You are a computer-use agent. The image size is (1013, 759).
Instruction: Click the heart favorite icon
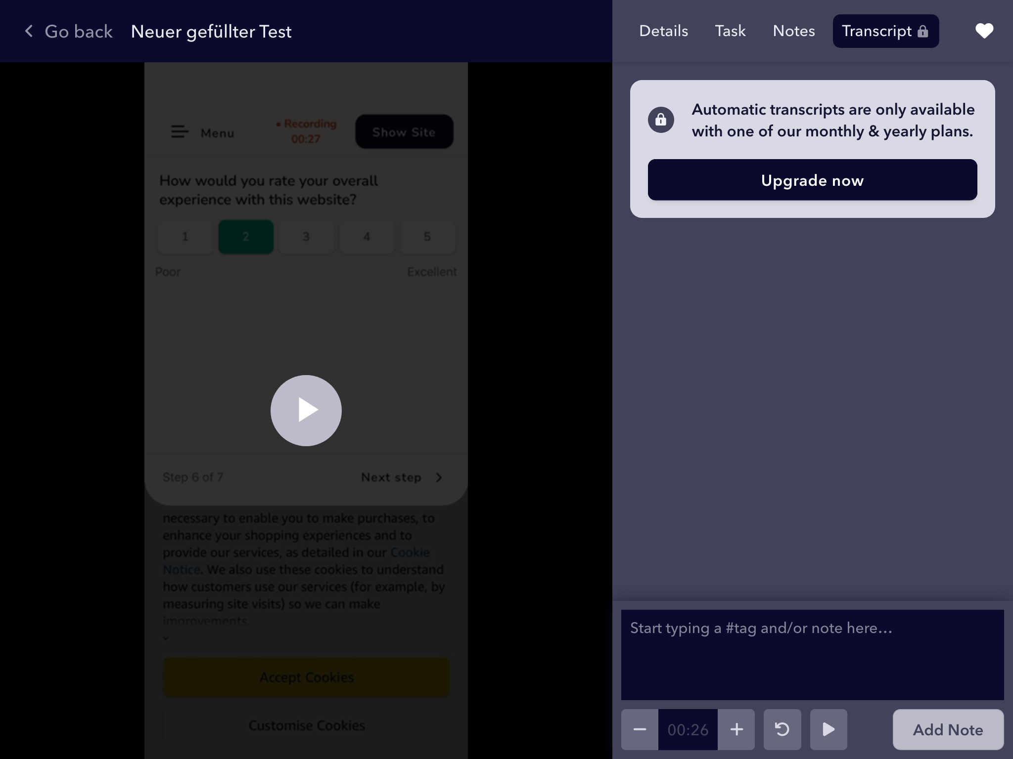coord(984,31)
